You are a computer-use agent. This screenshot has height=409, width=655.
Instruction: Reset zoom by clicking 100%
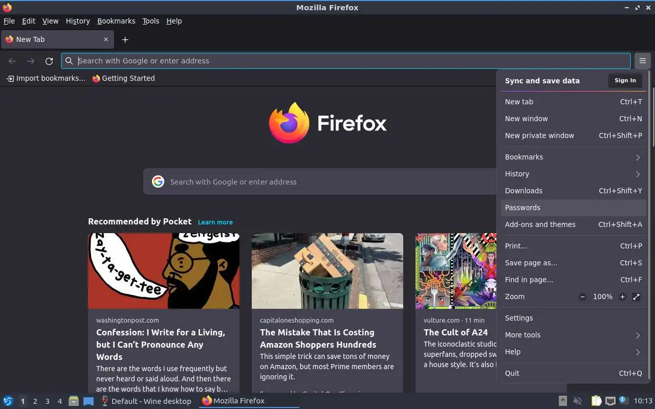(602, 297)
